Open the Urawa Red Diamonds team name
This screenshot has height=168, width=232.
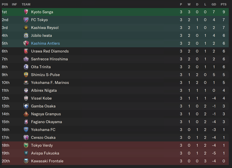click(50, 51)
